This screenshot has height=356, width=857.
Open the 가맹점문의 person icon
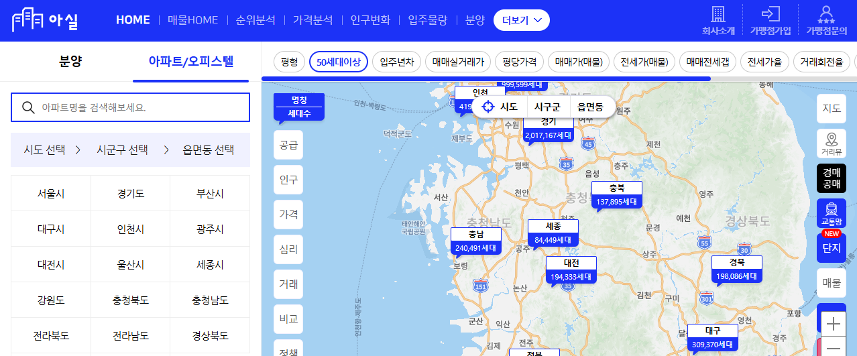pyautogui.click(x=826, y=14)
